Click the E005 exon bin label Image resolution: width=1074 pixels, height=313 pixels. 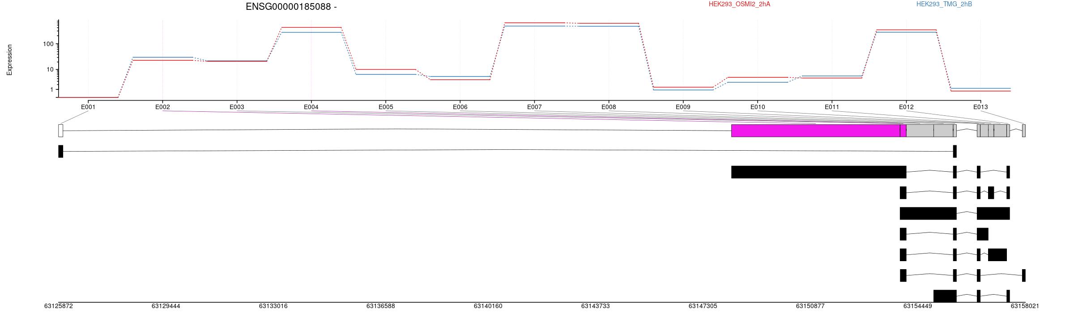[386, 107]
